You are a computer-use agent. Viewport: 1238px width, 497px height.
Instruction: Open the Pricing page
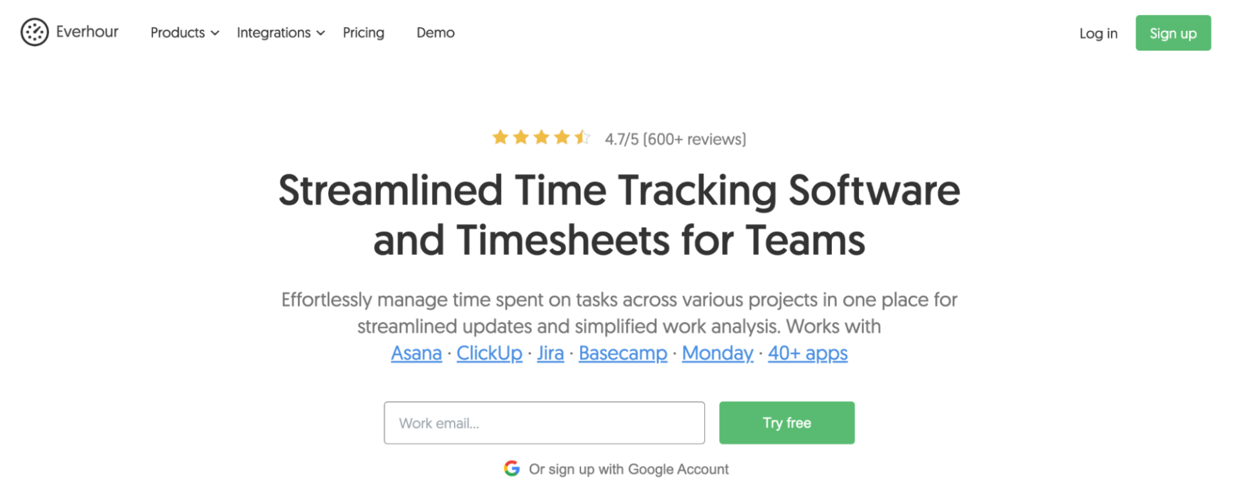click(364, 33)
